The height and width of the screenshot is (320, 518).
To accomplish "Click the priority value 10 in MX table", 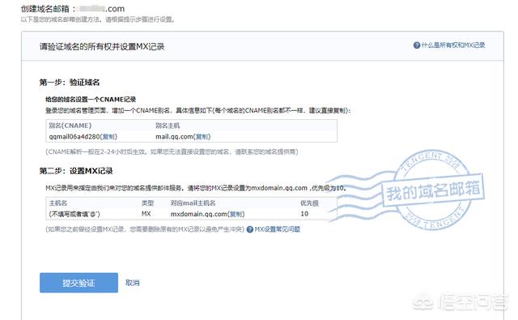I will pyautogui.click(x=304, y=214).
